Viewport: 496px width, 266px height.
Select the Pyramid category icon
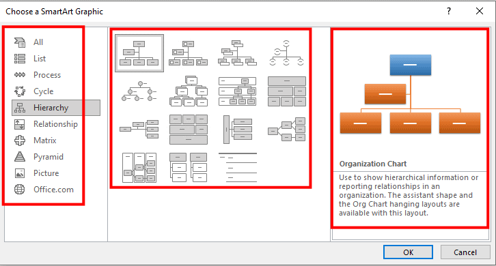tap(20, 157)
